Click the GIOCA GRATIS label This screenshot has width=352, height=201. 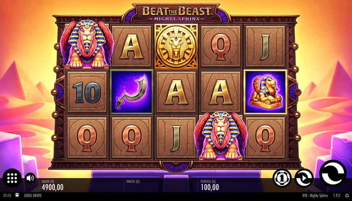pos(33,195)
